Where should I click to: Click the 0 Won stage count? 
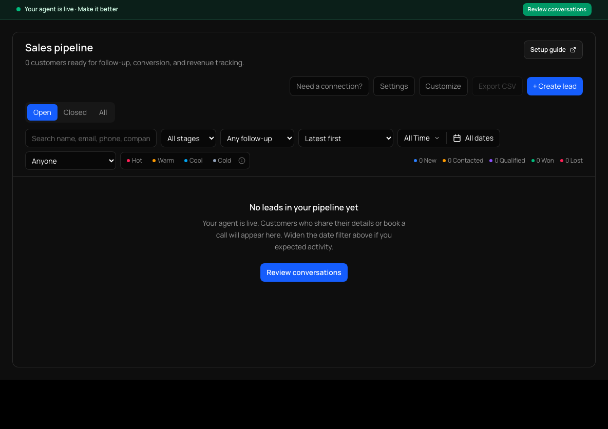coord(542,161)
